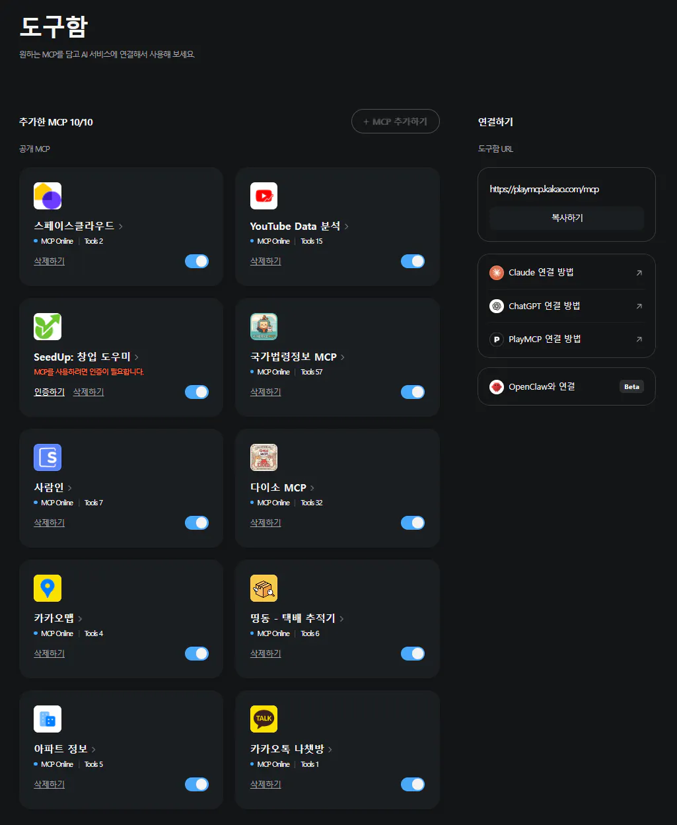Viewport: 677px width, 825px height.
Task: Open details via 카카오톡 나챗방 chevron
Action: tap(330, 750)
